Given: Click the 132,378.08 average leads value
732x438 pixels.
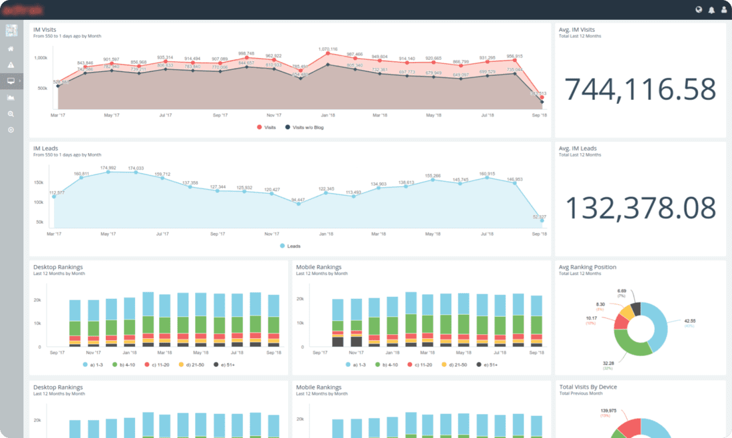Looking at the screenshot, I should point(640,208).
